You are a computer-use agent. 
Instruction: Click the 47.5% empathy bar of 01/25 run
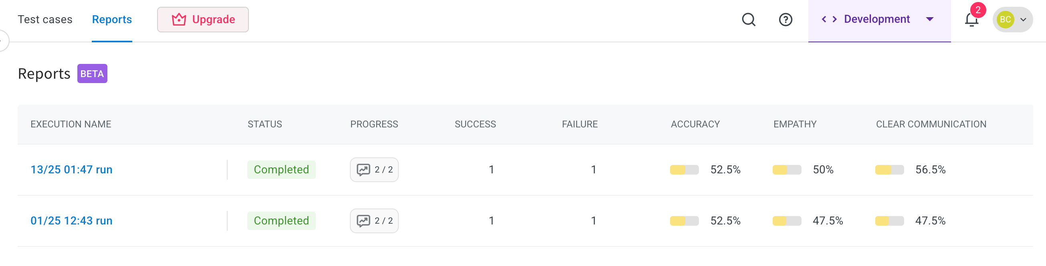(787, 220)
